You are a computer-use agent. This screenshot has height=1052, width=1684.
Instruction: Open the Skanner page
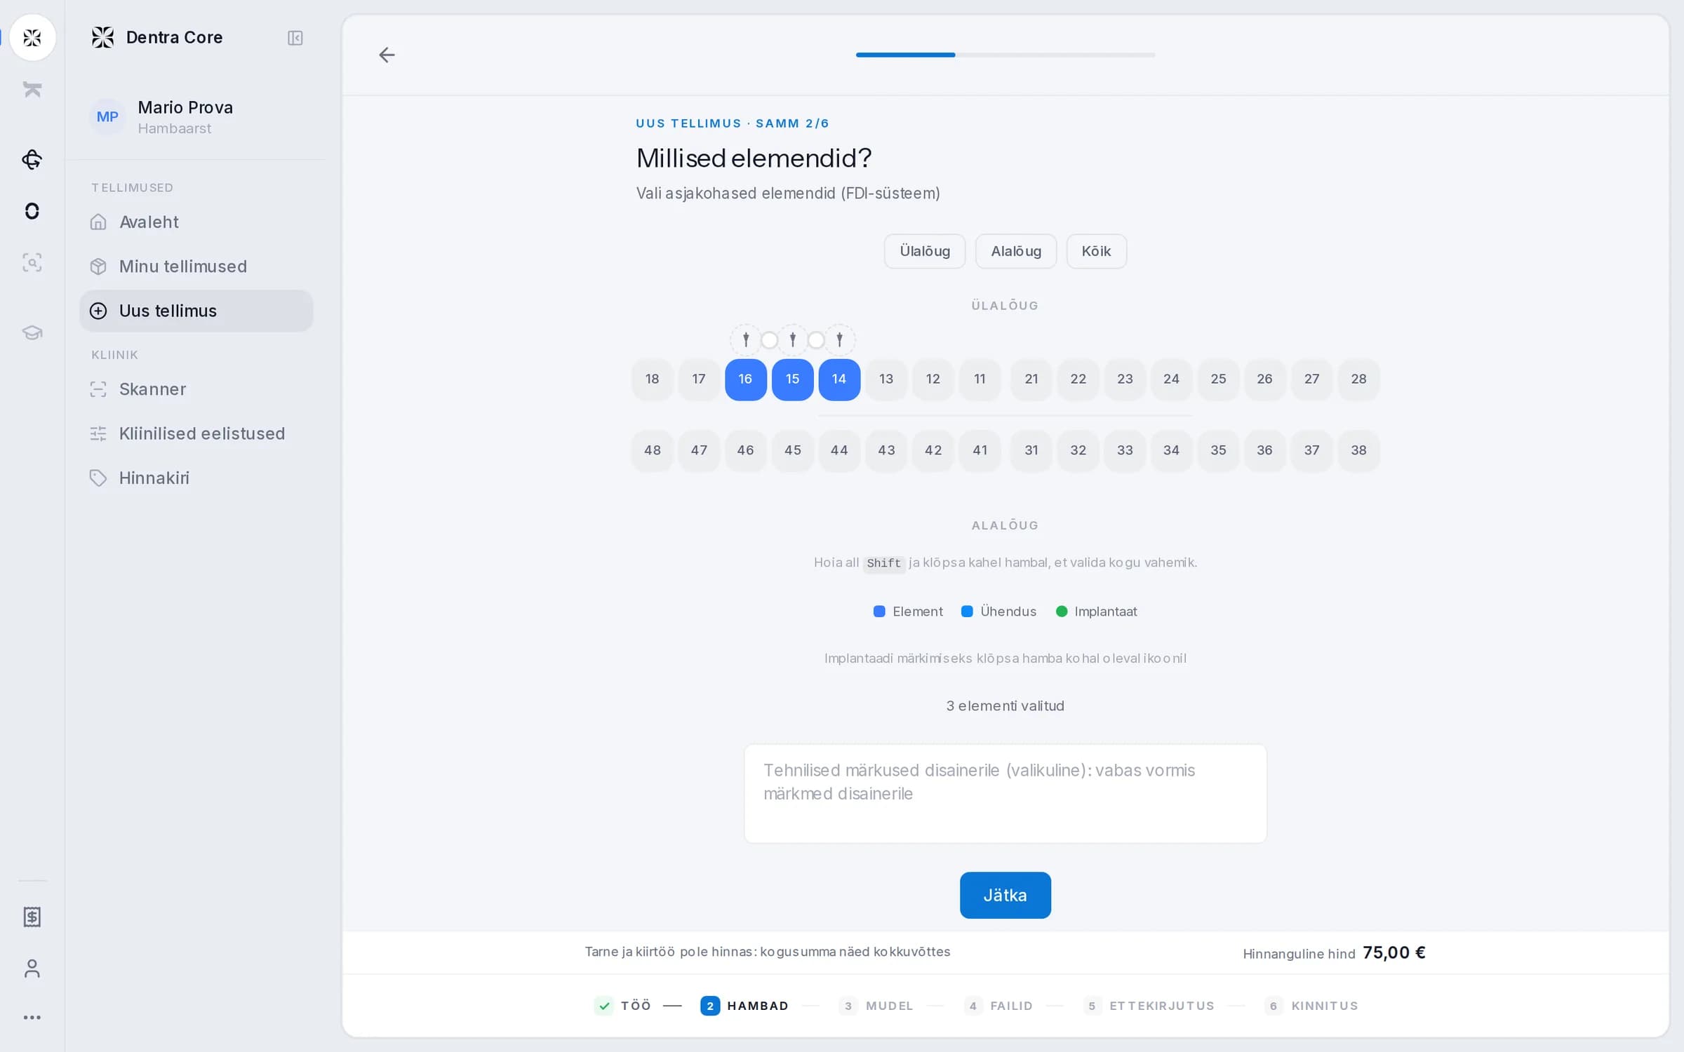[x=196, y=389]
